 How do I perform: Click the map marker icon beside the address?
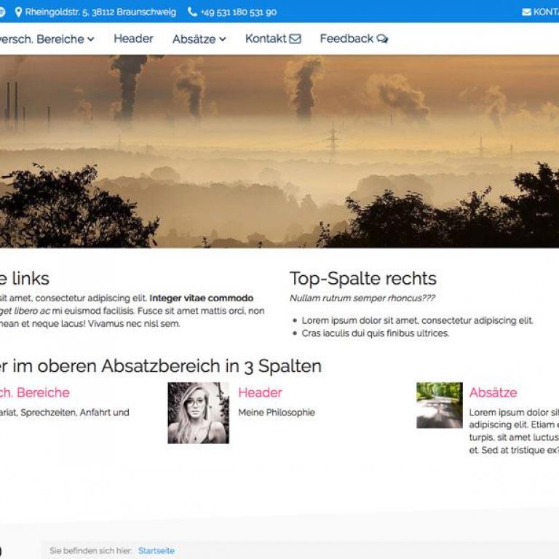click(19, 12)
